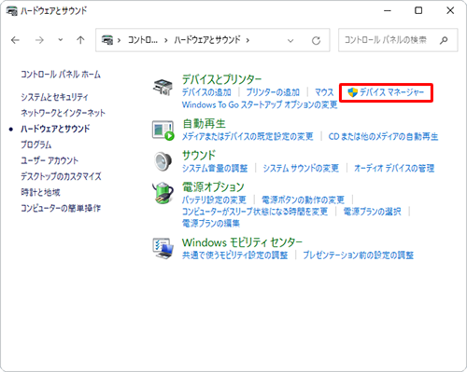Go back with the back arrow

(x=15, y=40)
